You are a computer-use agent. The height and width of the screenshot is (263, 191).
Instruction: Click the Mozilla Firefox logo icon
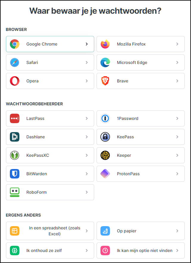[x=105, y=44]
